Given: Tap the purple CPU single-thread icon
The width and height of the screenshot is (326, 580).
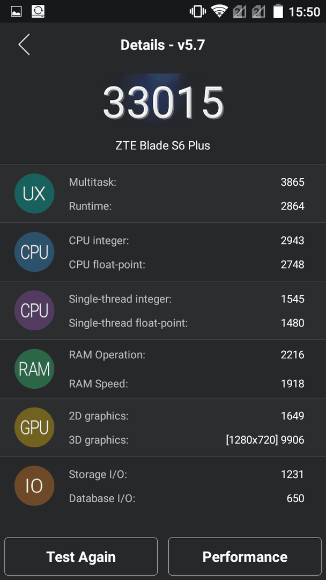Looking at the screenshot, I should point(34,310).
